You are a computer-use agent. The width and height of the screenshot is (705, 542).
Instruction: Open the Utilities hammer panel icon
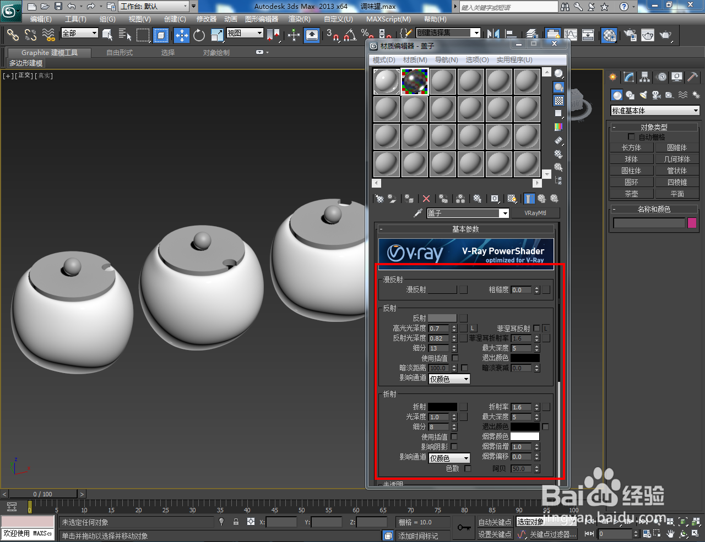pos(692,77)
